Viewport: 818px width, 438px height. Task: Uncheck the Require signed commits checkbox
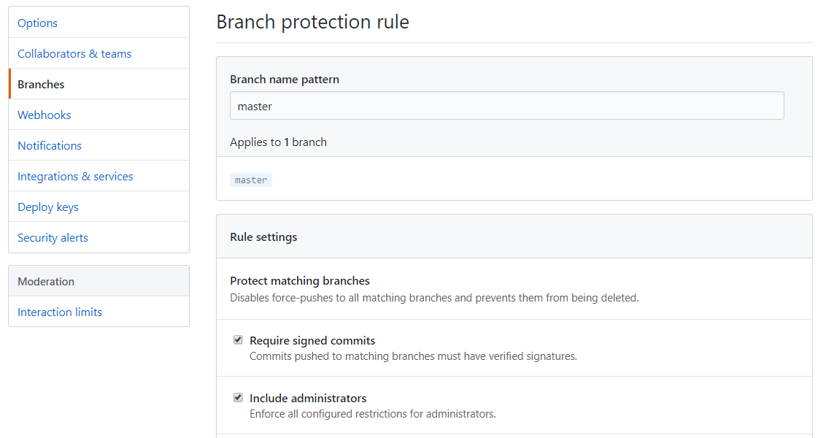(x=238, y=340)
